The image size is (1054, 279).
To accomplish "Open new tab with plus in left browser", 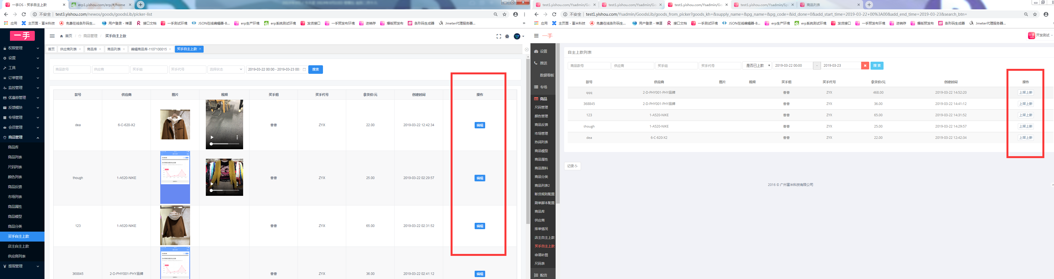I will click(x=140, y=4).
